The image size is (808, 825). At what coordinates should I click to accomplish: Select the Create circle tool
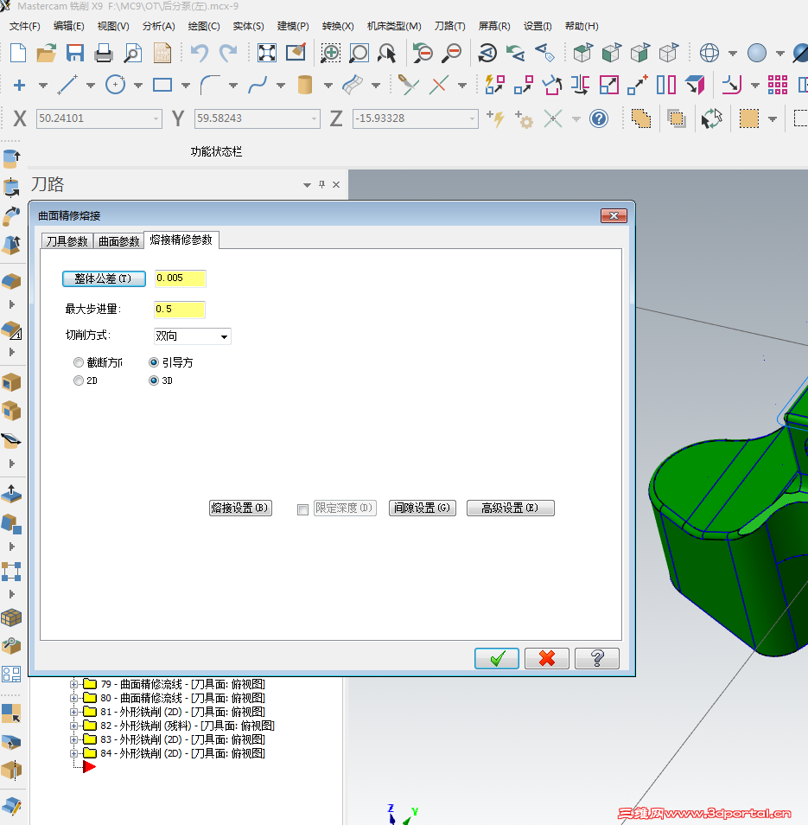115,85
